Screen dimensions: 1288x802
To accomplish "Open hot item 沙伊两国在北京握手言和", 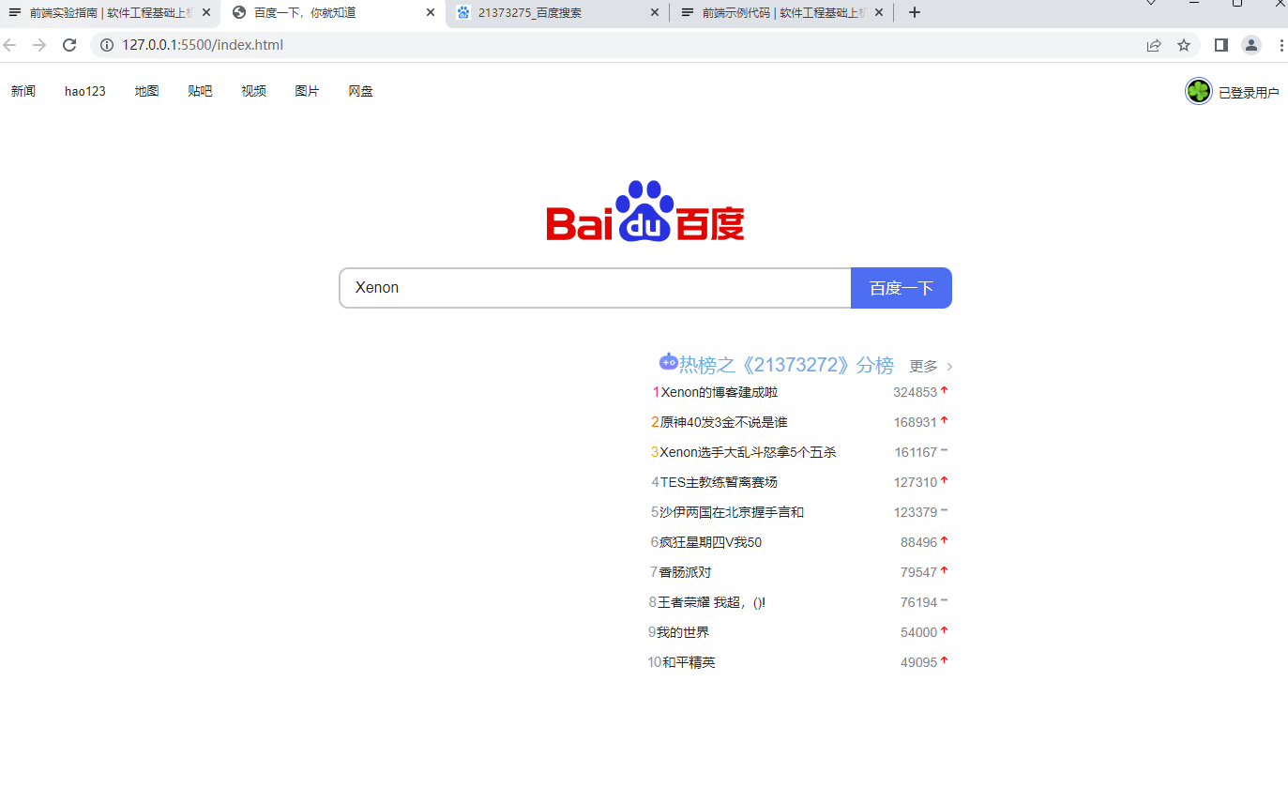I will tap(732, 512).
